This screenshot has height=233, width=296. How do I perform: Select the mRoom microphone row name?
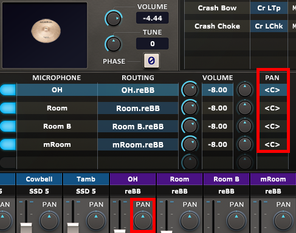tap(57, 144)
